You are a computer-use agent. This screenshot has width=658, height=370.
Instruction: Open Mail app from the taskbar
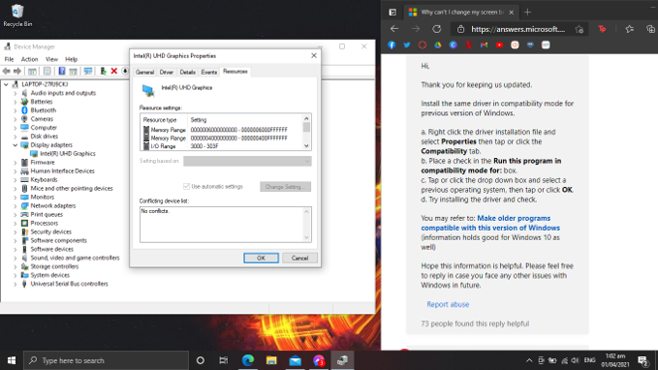tap(295, 360)
